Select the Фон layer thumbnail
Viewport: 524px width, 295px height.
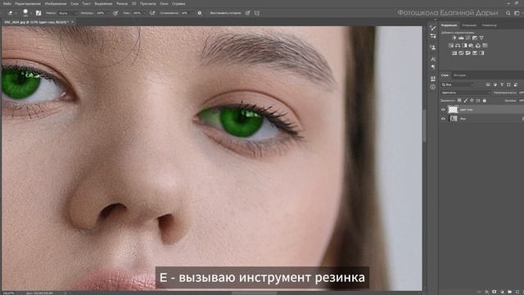point(453,118)
